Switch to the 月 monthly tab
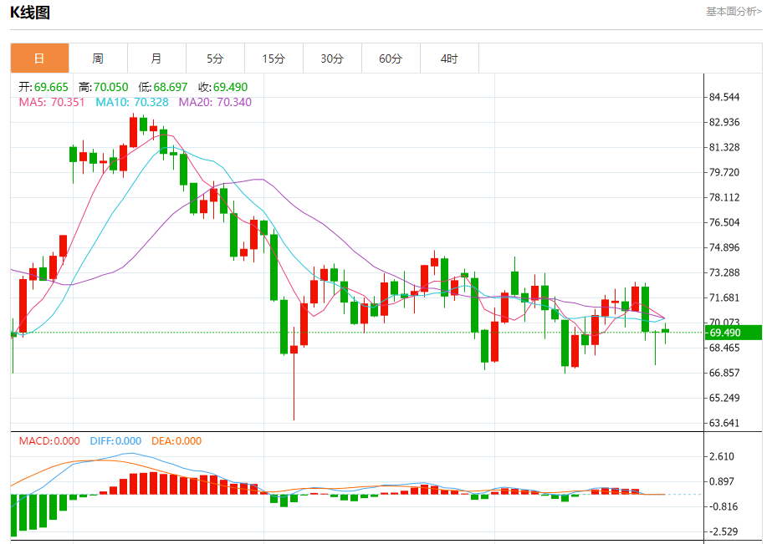 pyautogui.click(x=156, y=58)
